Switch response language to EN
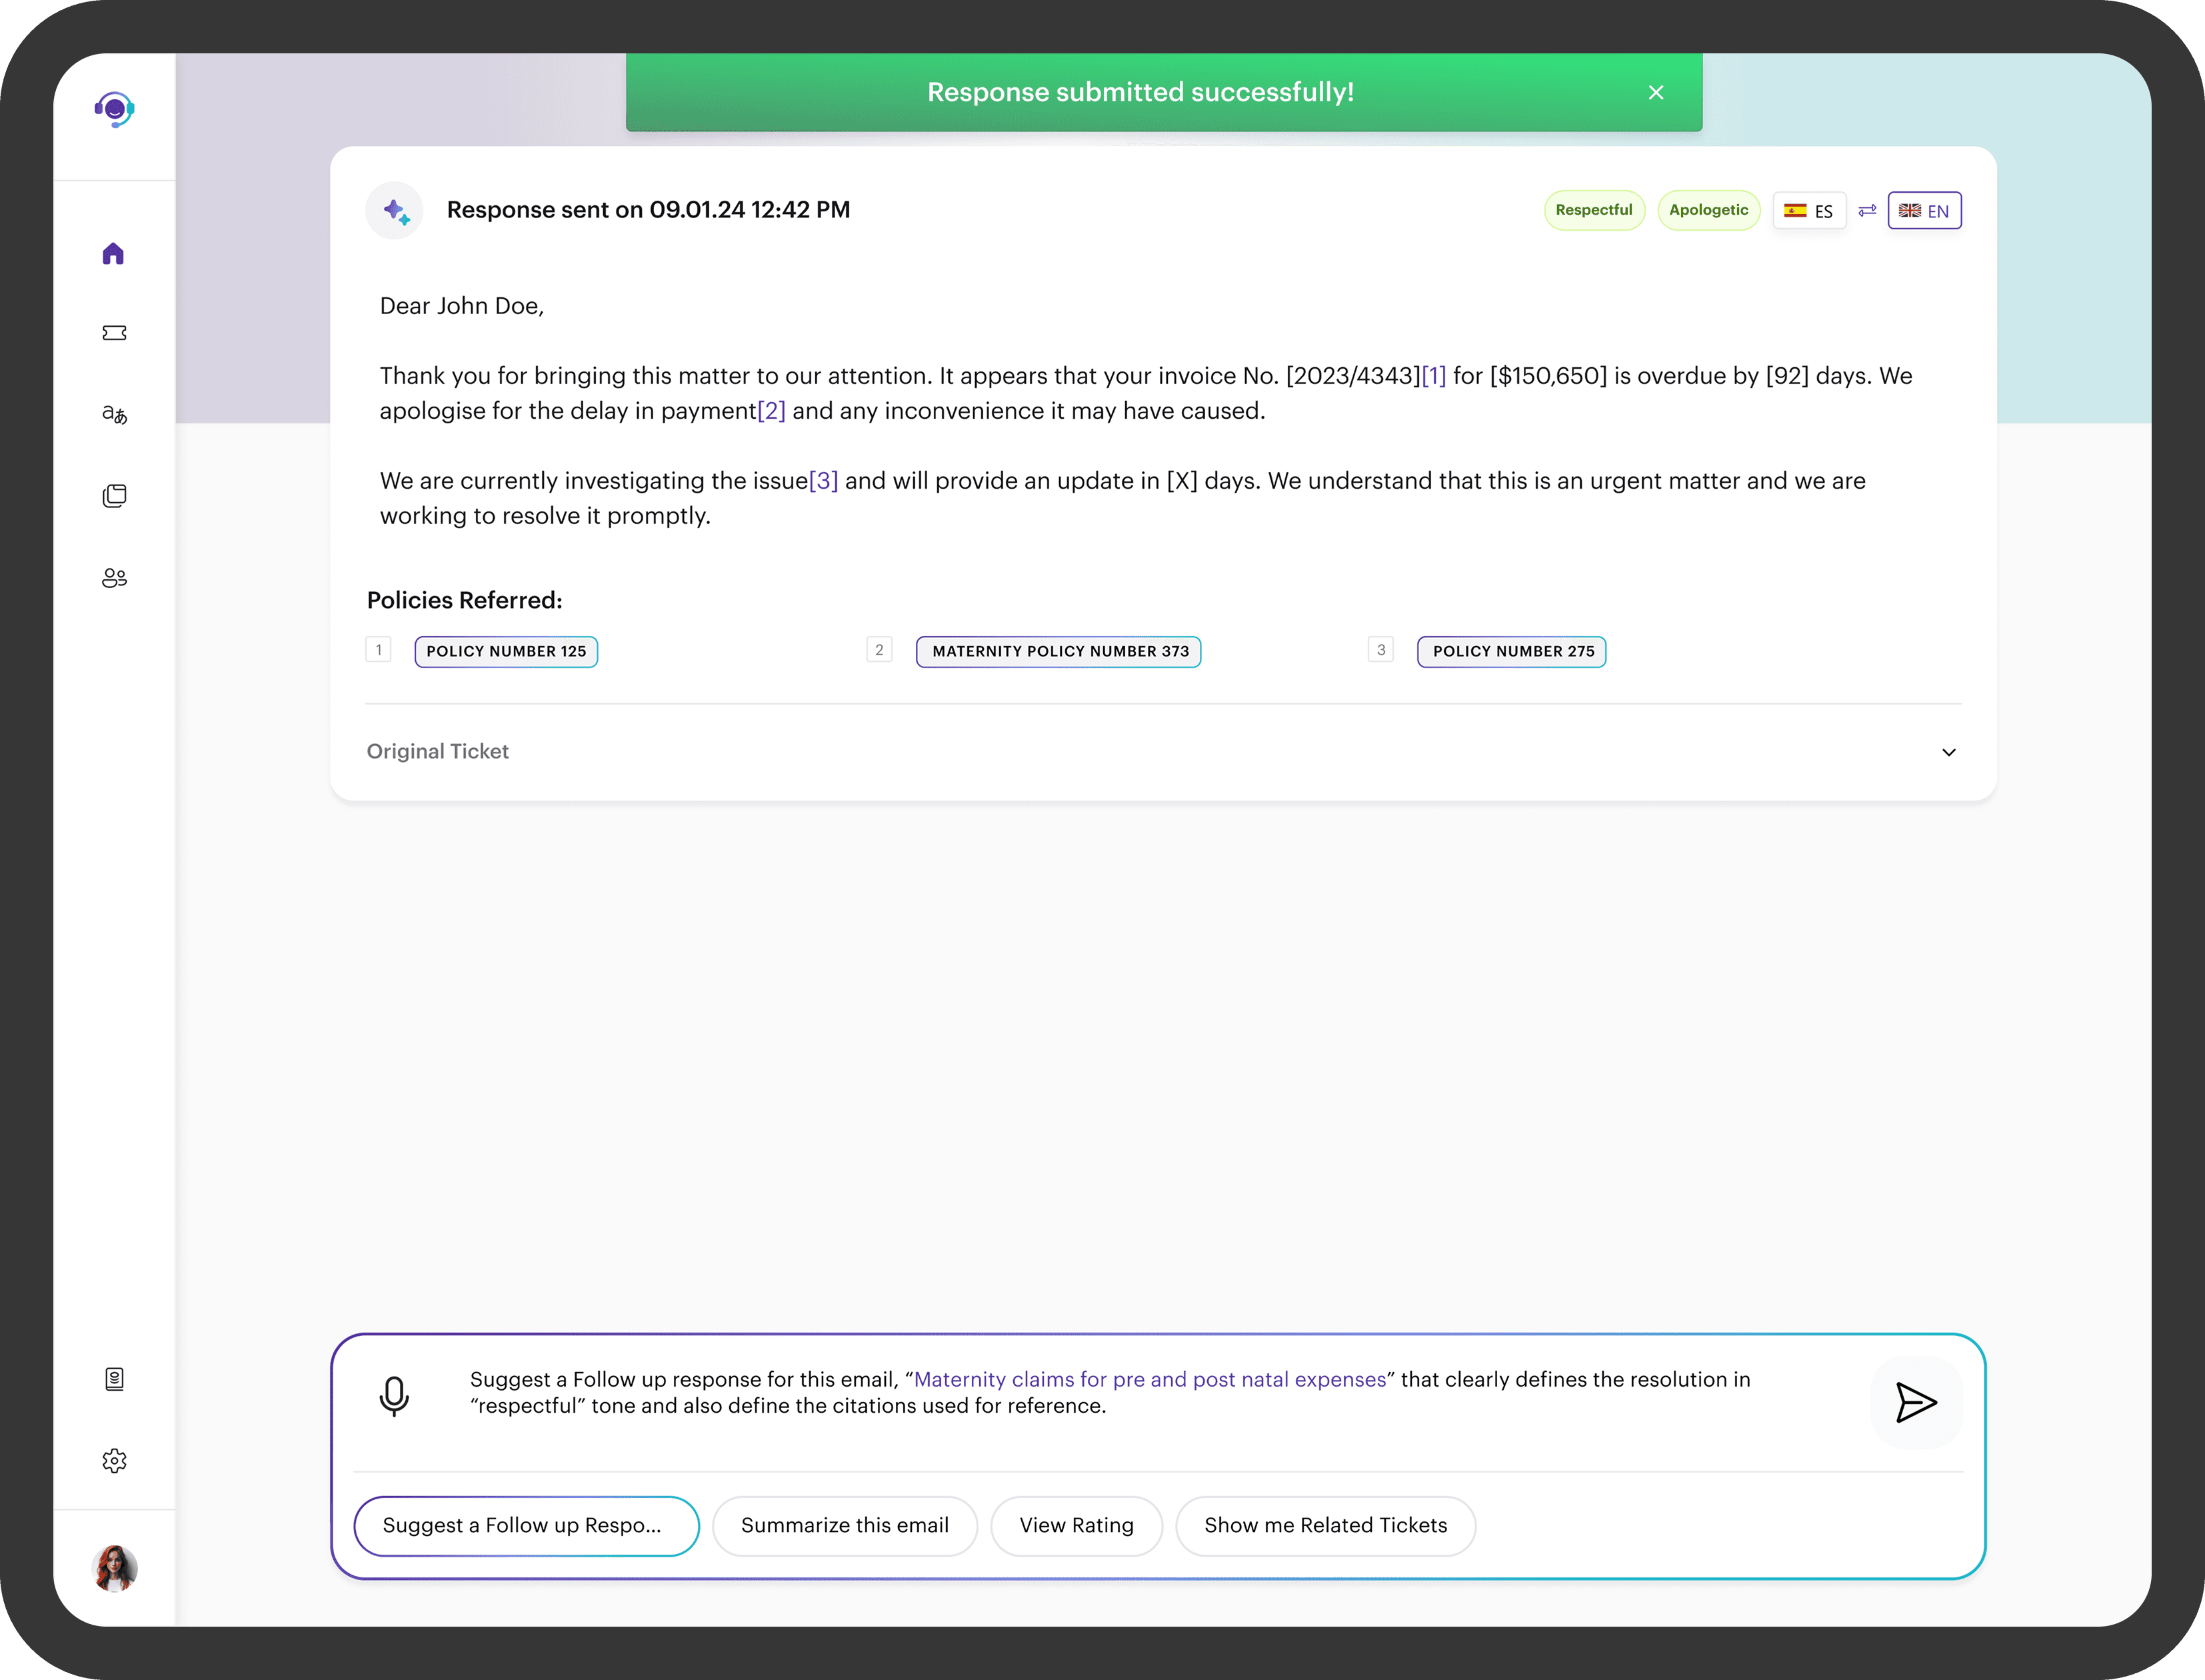Viewport: 2205px width, 1680px height. tap(1924, 211)
